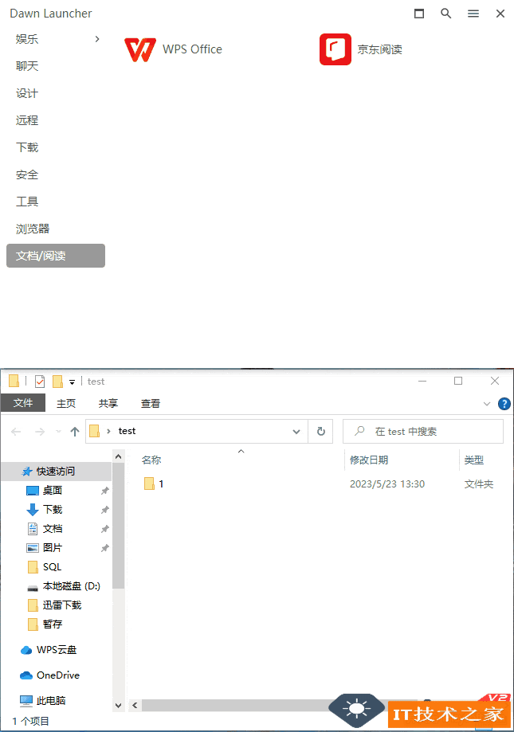Open customize quick access toolbar dropdown
The height and width of the screenshot is (732, 514).
click(x=72, y=382)
